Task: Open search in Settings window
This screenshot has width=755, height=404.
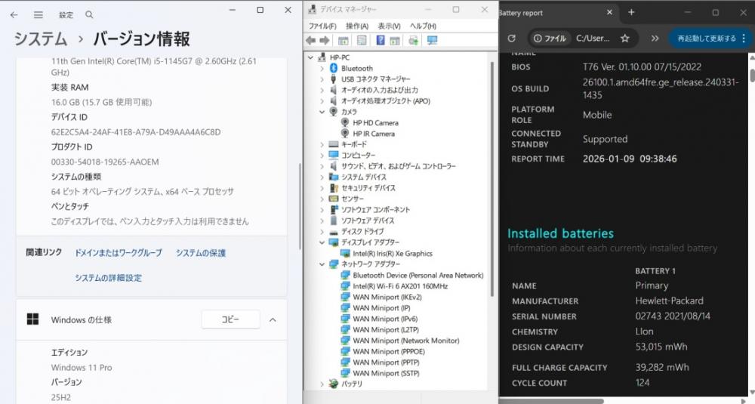Action: (x=89, y=15)
